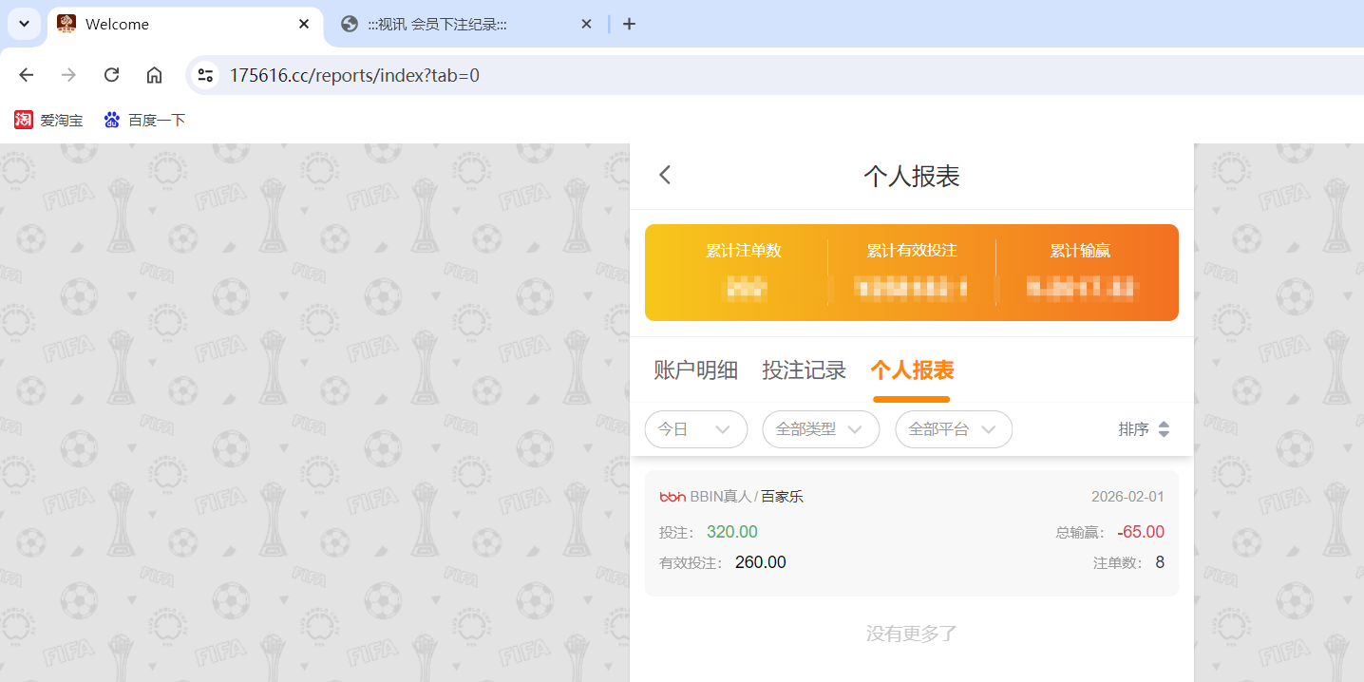1364x682 pixels.
Task: Reload the current page
Action: pyautogui.click(x=111, y=74)
